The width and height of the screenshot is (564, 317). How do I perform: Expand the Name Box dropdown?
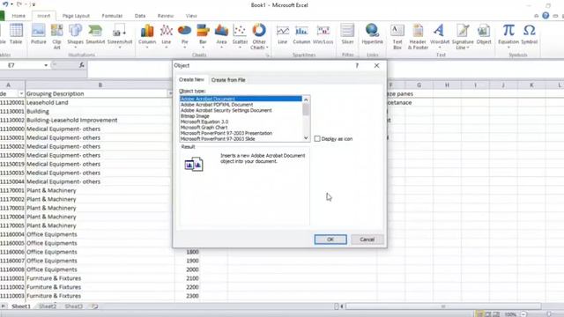[x=46, y=65]
